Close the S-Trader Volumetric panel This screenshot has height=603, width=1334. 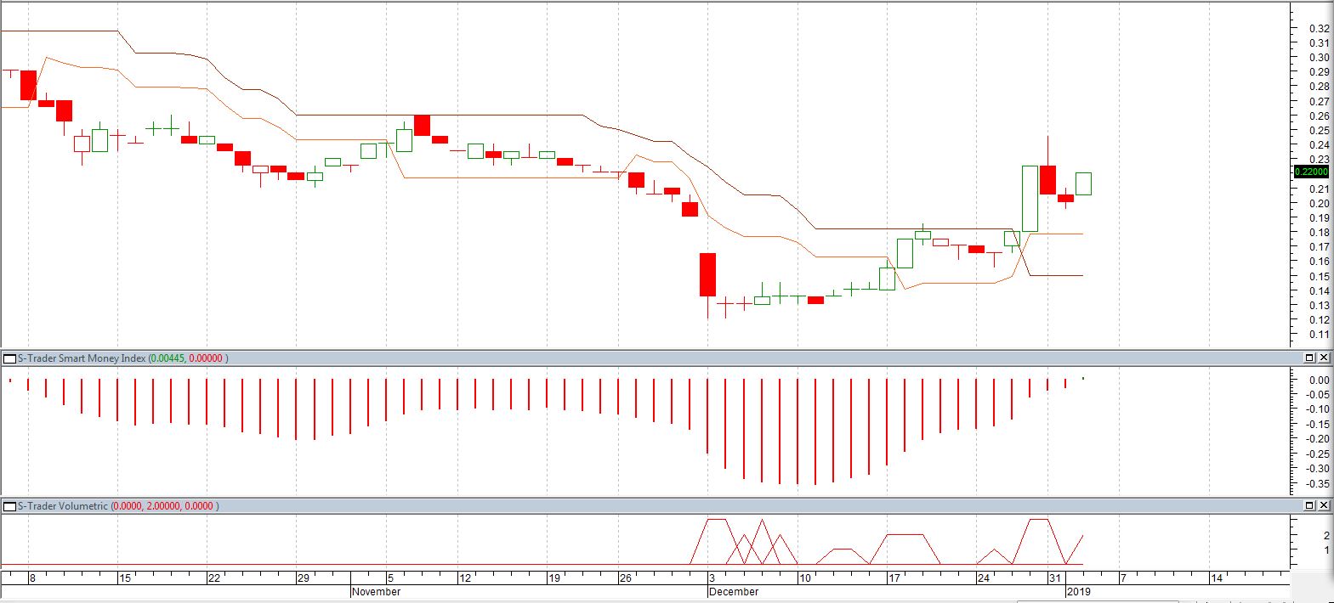[x=1324, y=506]
